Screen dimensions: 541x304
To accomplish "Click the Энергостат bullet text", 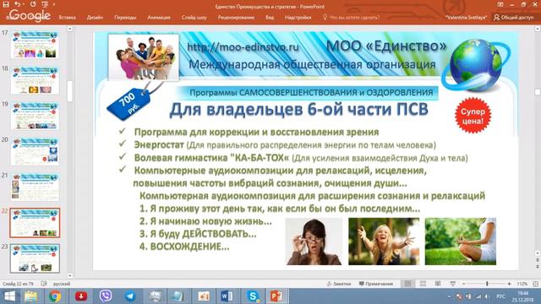I will (285, 145).
